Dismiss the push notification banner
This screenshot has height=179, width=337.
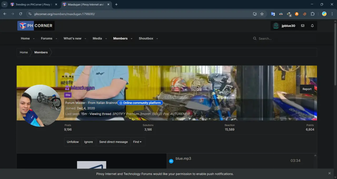click(329, 173)
